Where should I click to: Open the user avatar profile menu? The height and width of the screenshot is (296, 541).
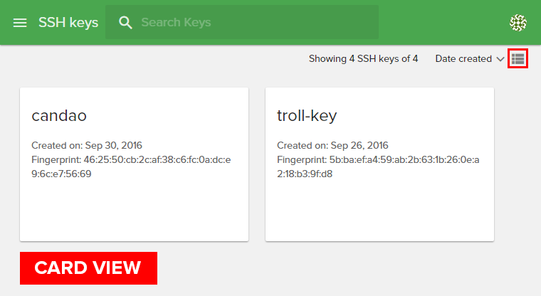tap(518, 23)
